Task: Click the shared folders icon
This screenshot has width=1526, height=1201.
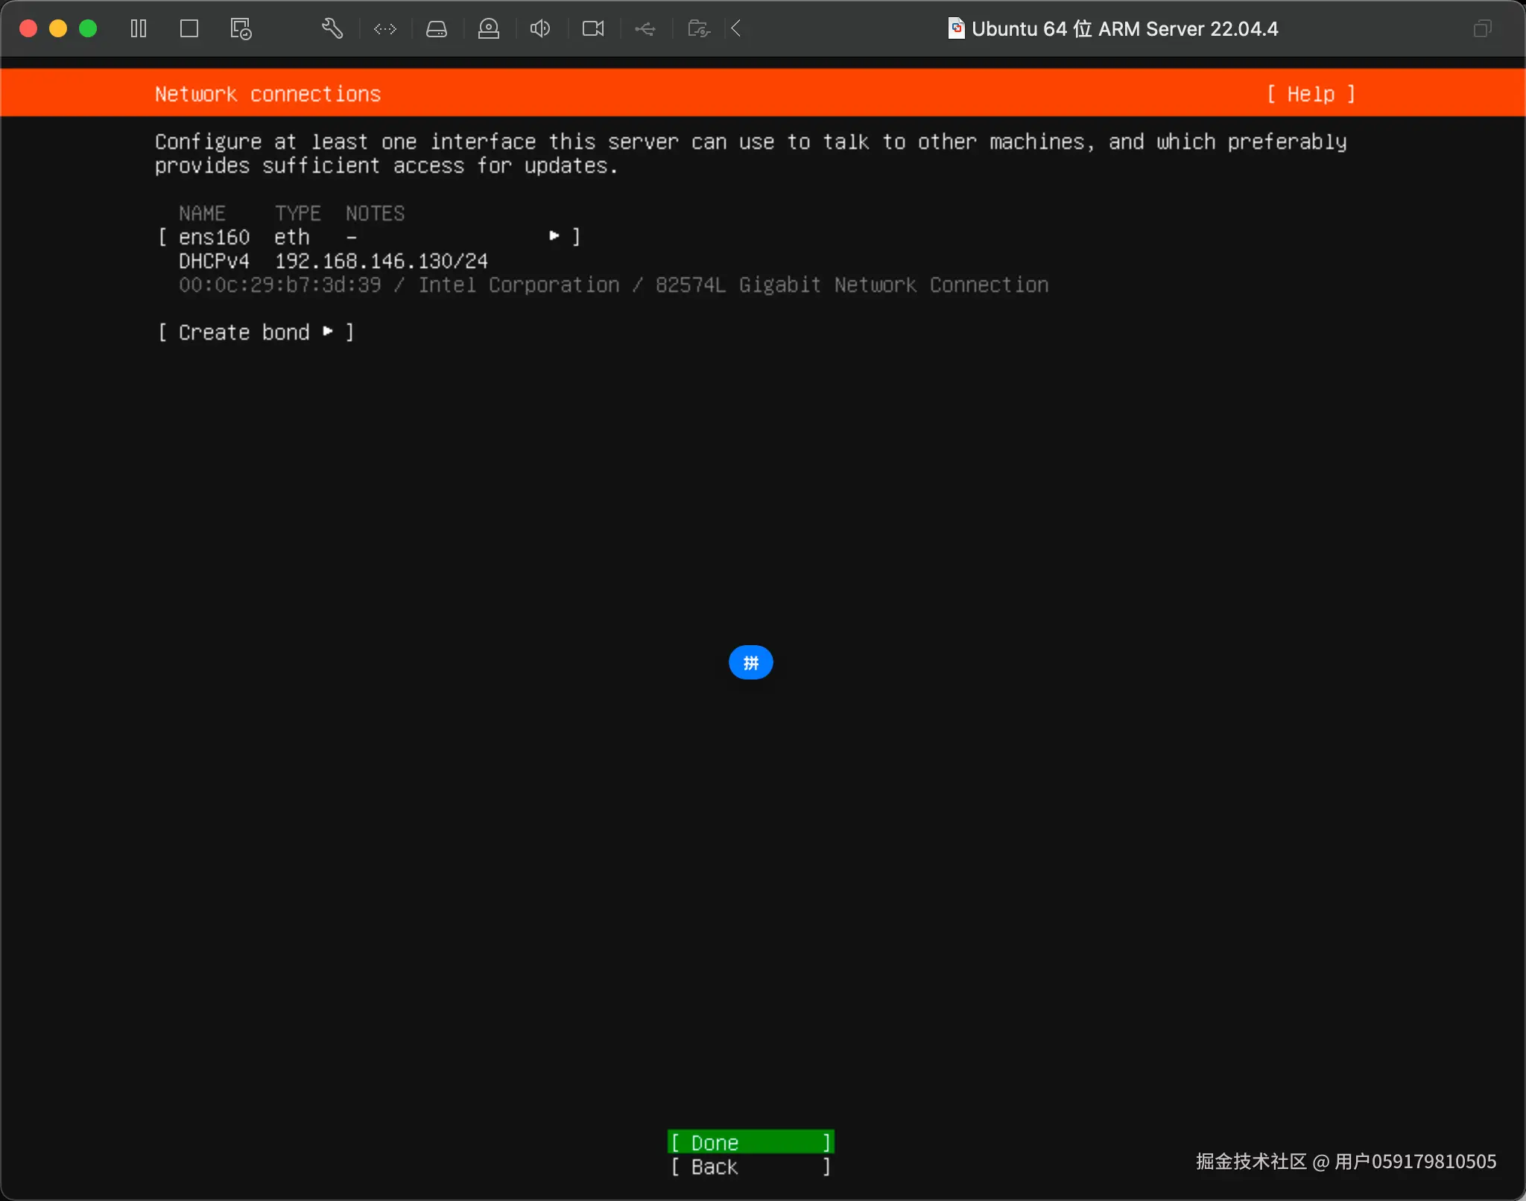Action: click(x=698, y=29)
